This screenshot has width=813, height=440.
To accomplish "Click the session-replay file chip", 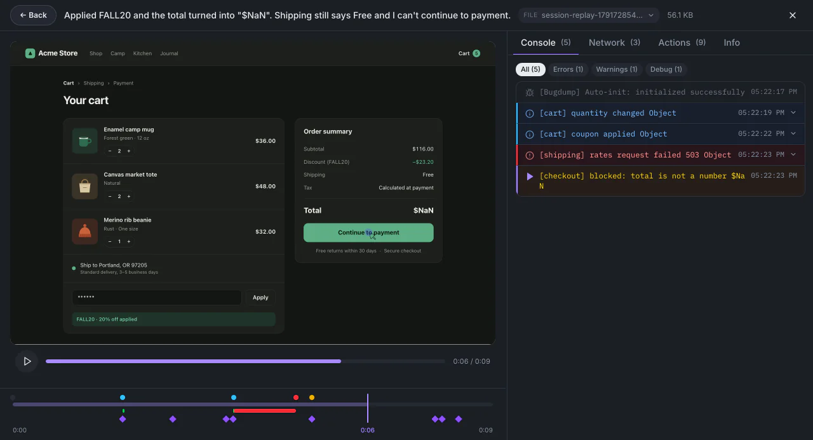I will pyautogui.click(x=588, y=15).
